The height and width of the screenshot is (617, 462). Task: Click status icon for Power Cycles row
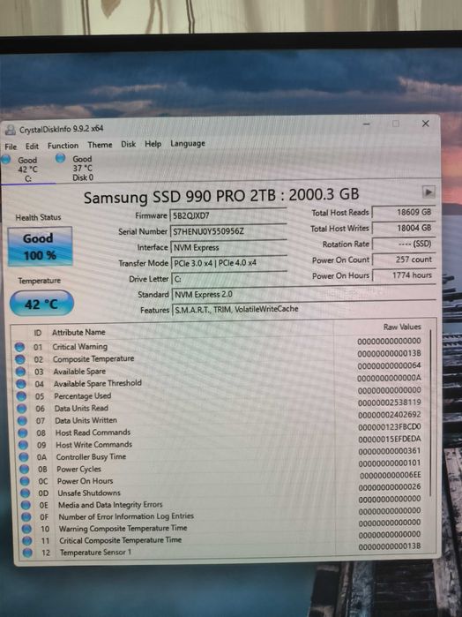25,469
